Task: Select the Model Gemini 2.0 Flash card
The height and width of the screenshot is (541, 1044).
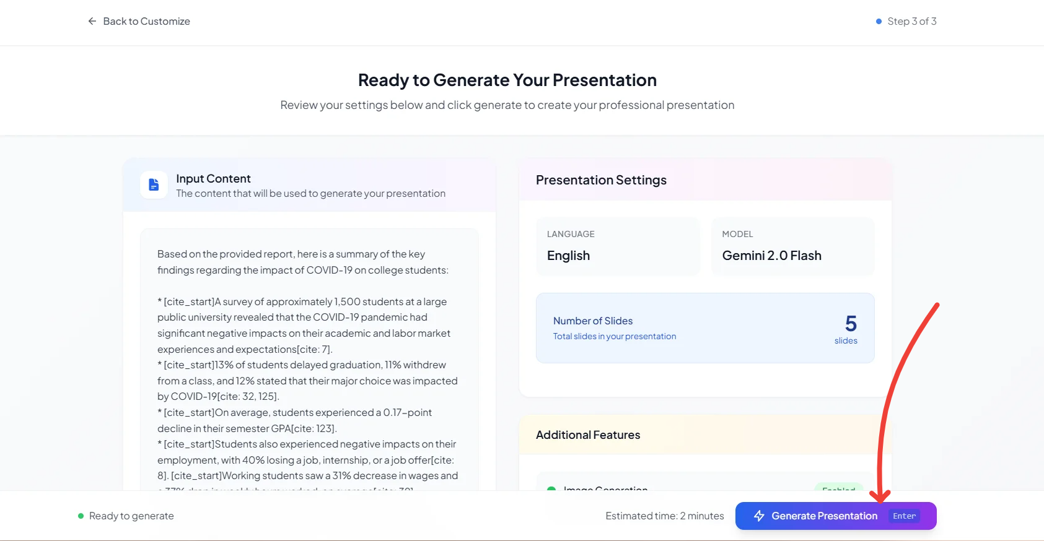Action: [x=792, y=246]
